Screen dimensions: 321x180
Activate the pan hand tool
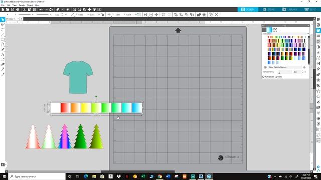pyautogui.click(x=94, y=9)
